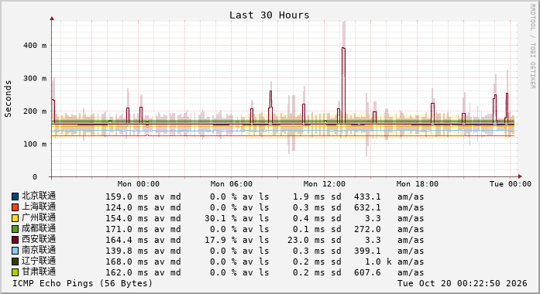Select the 南京联通 legend label
The image size is (540, 294).
pyautogui.click(x=39, y=250)
